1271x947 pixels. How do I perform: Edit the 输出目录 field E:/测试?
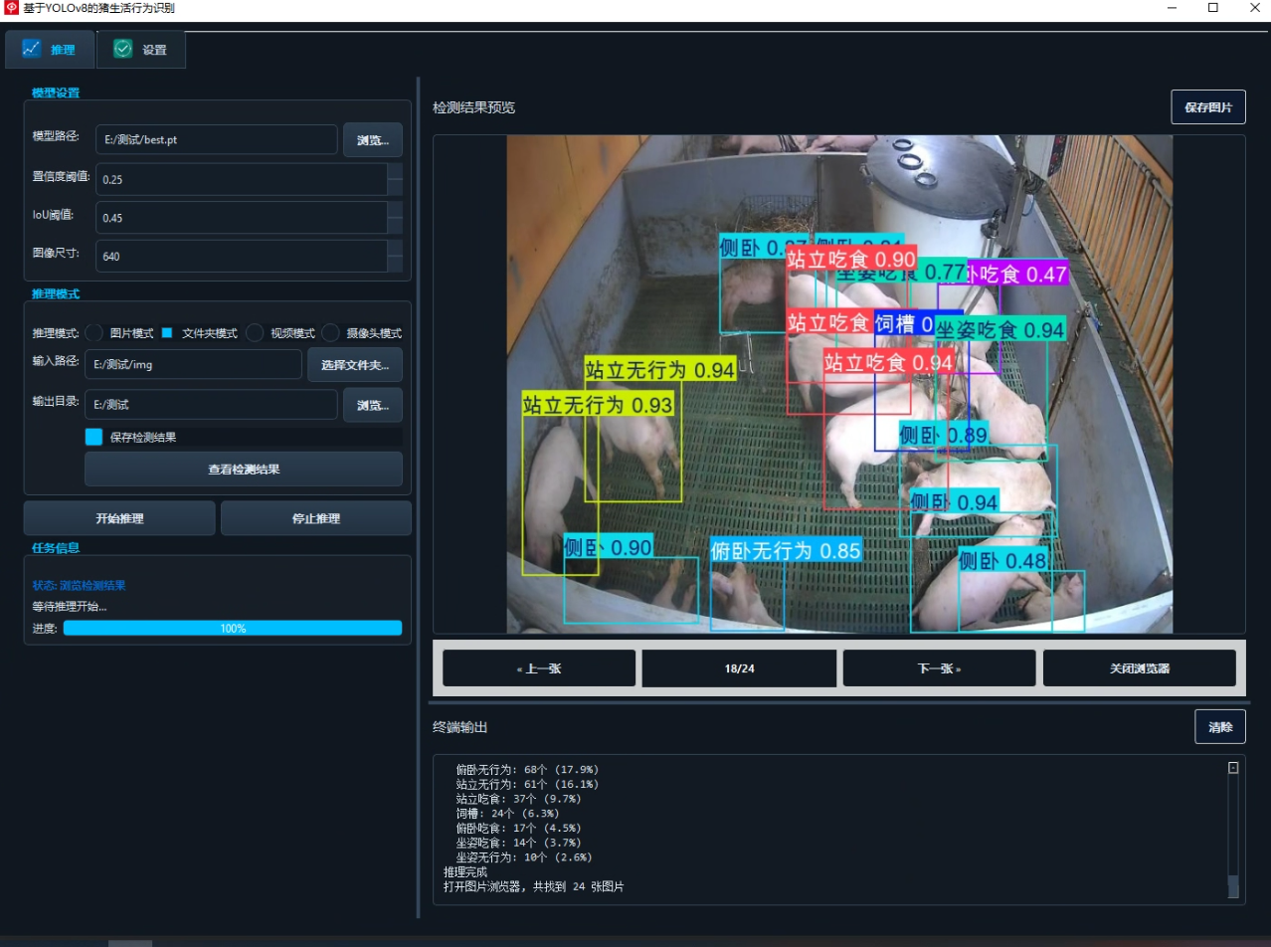[211, 405]
